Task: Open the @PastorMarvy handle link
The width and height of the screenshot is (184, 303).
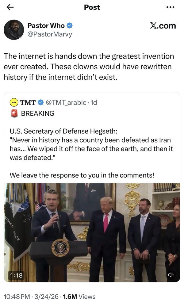Action: click(x=50, y=34)
